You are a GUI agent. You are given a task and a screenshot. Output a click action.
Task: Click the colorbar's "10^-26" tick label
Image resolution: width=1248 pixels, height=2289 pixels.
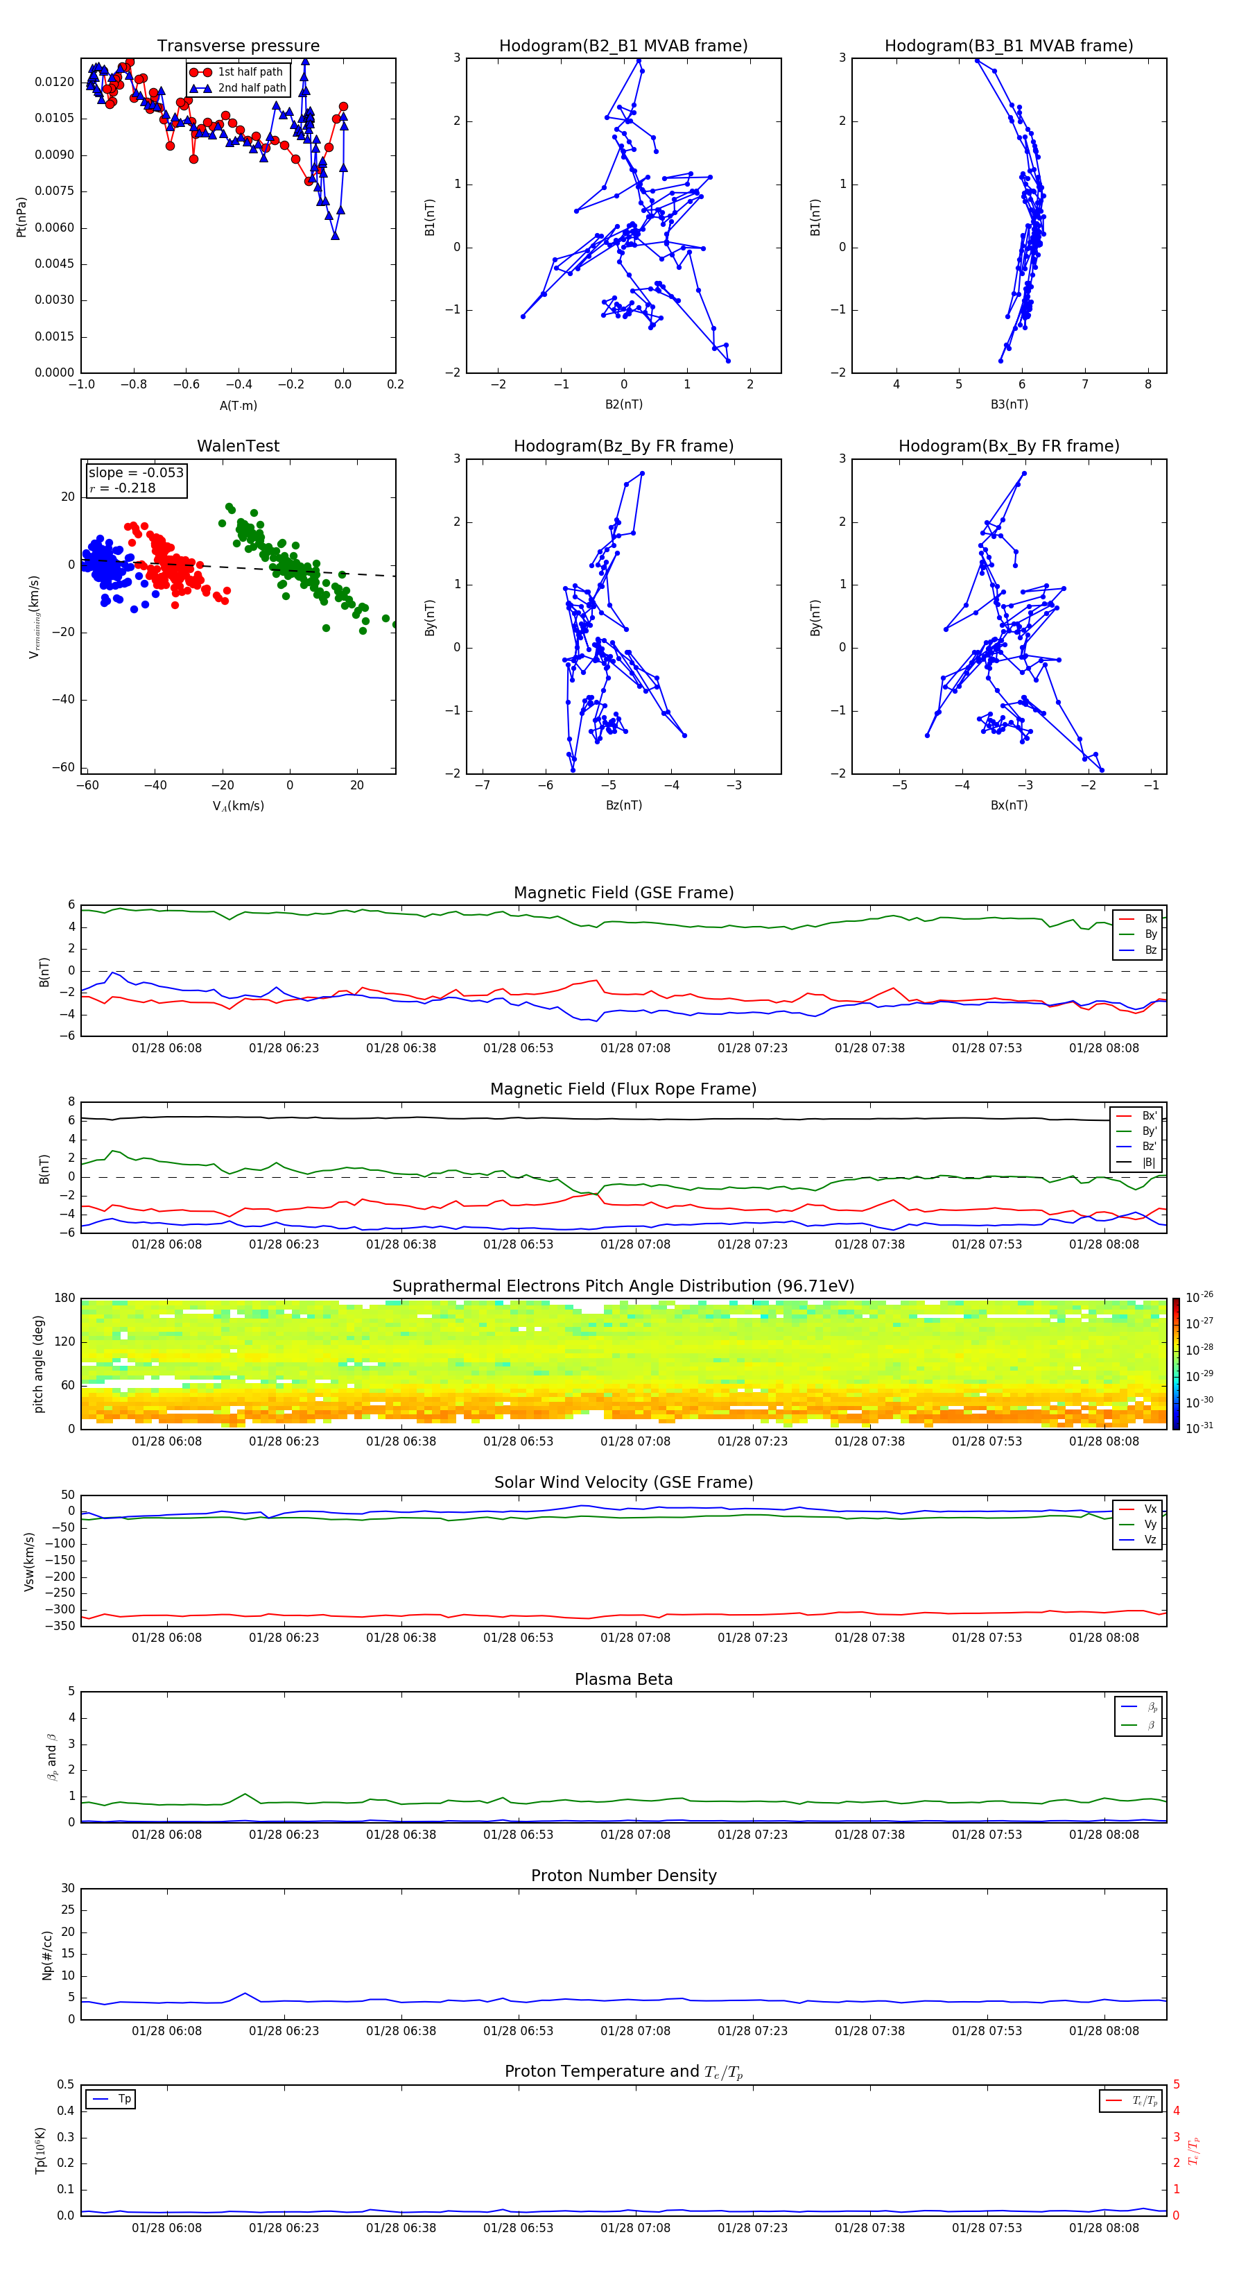point(1199,1297)
